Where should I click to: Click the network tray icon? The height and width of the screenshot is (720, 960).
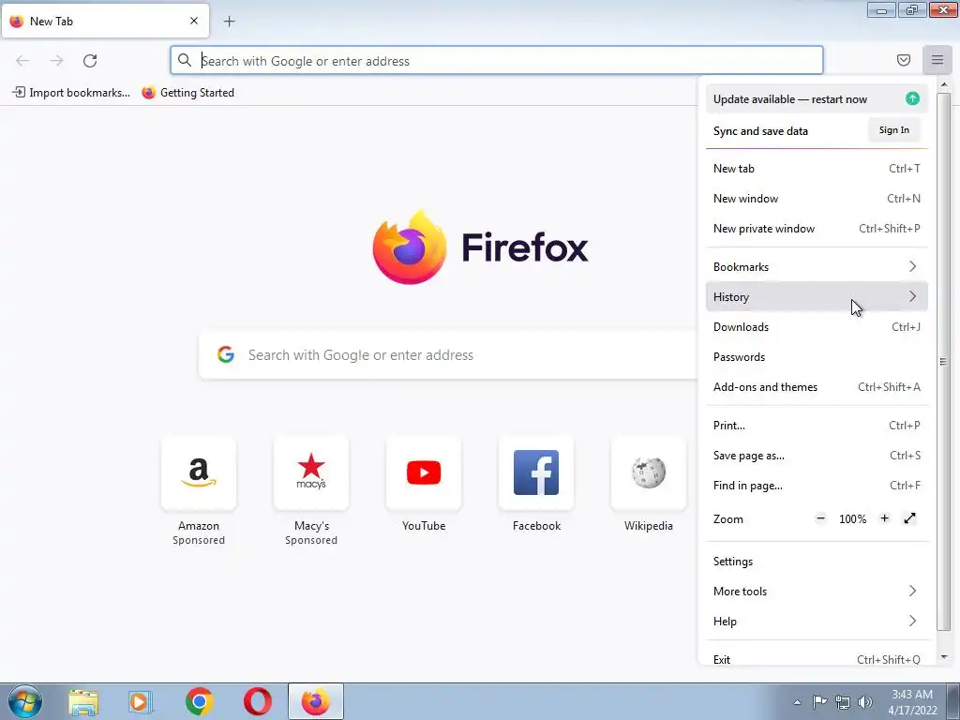[x=843, y=702]
